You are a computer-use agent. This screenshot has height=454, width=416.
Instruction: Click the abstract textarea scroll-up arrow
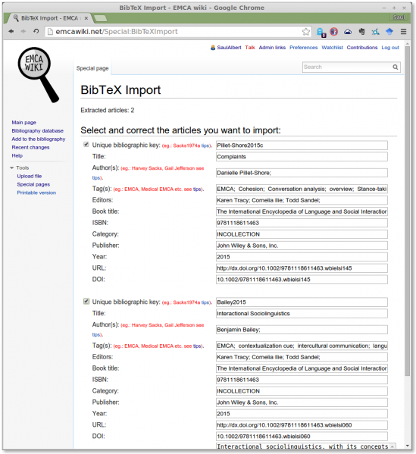[x=393, y=446]
